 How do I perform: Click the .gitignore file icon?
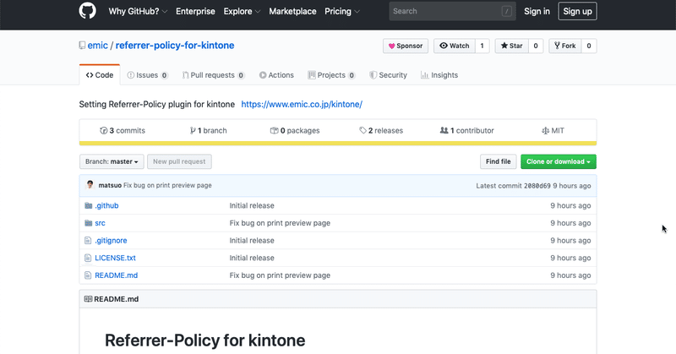[x=88, y=240]
